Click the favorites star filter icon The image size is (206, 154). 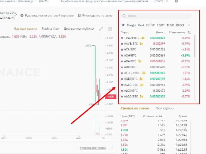click(x=123, y=25)
